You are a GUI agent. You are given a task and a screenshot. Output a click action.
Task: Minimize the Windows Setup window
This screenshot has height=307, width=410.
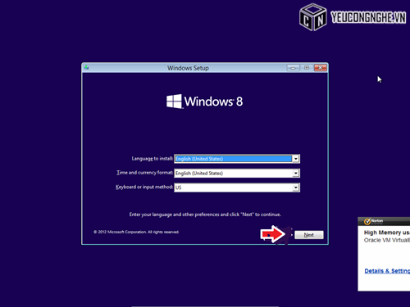293,68
